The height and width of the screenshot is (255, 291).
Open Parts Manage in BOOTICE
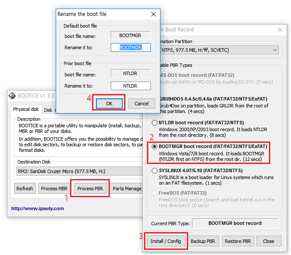click(127, 189)
